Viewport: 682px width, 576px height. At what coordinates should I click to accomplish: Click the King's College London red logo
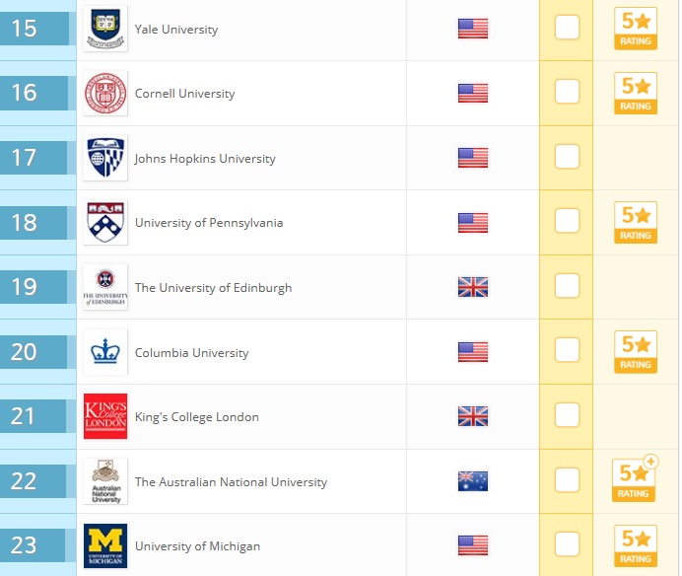(x=105, y=416)
